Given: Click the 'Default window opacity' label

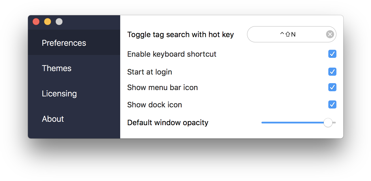Looking at the screenshot, I should tap(168, 123).
